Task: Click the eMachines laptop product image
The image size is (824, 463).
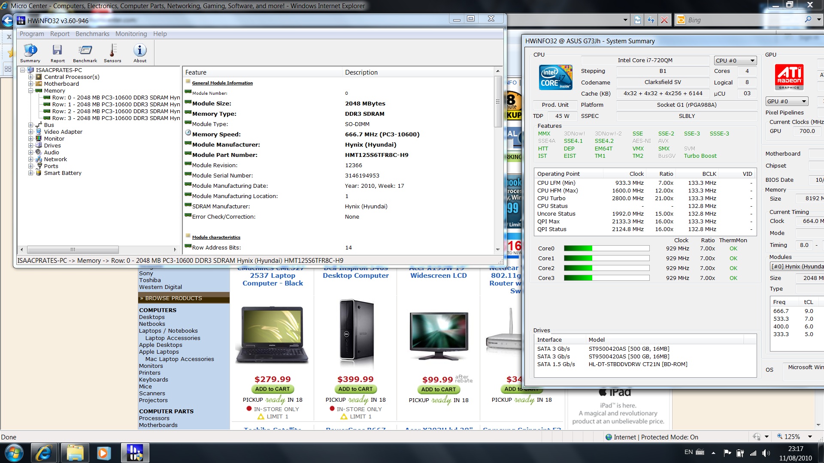Action: (272, 335)
